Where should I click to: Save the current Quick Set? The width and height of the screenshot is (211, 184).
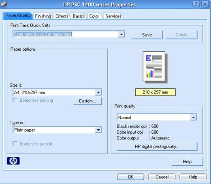tap(147, 35)
